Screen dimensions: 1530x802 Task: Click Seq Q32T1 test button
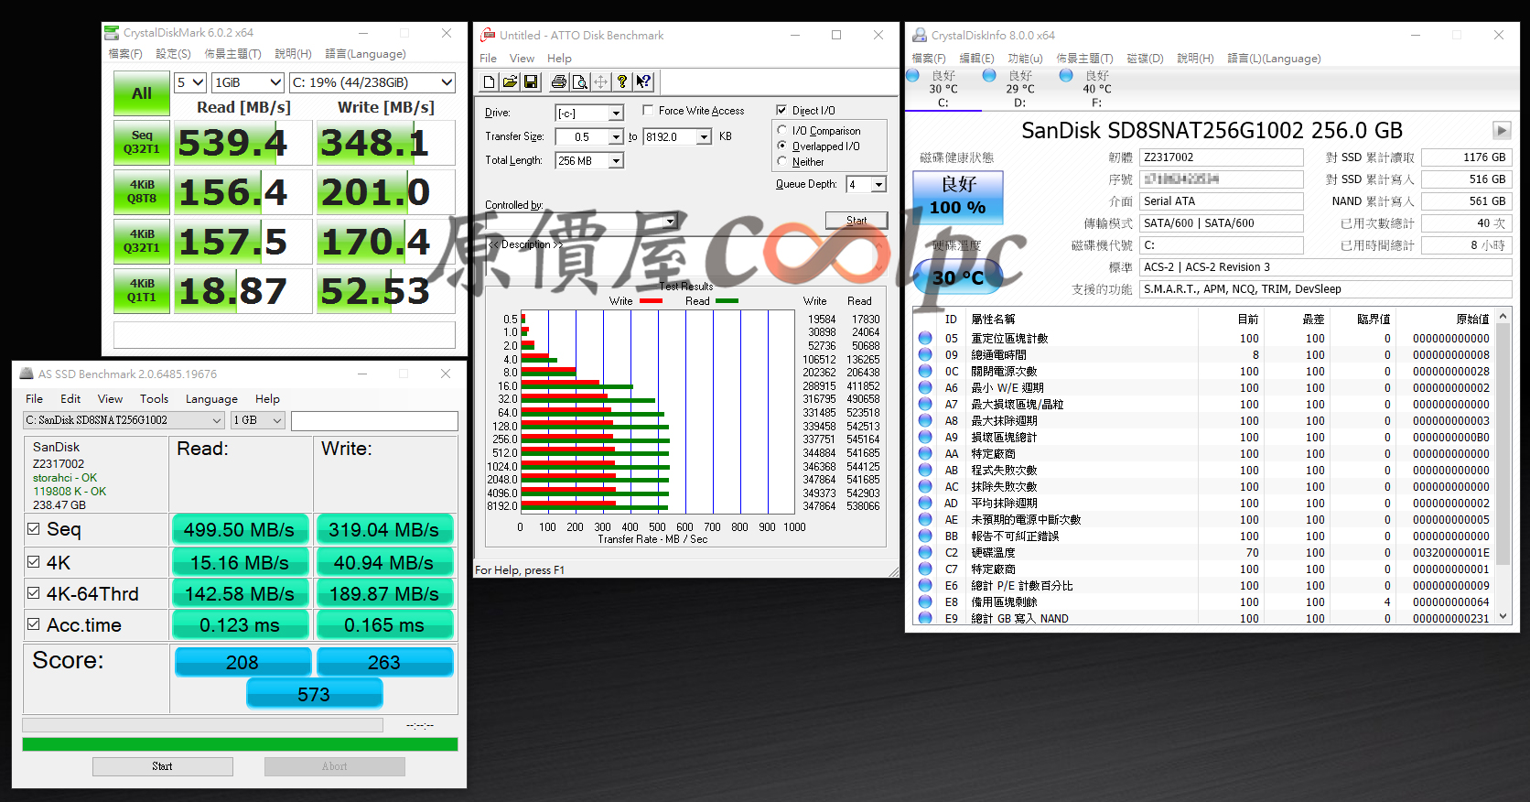pyautogui.click(x=142, y=142)
